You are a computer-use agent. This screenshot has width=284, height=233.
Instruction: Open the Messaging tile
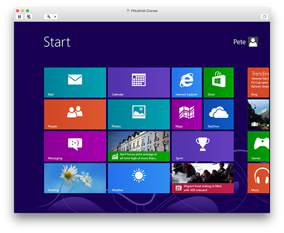point(75,146)
